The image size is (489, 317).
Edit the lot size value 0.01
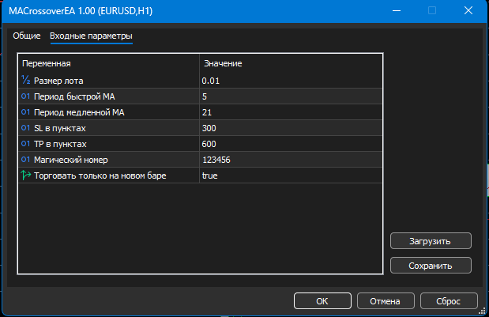click(291, 81)
